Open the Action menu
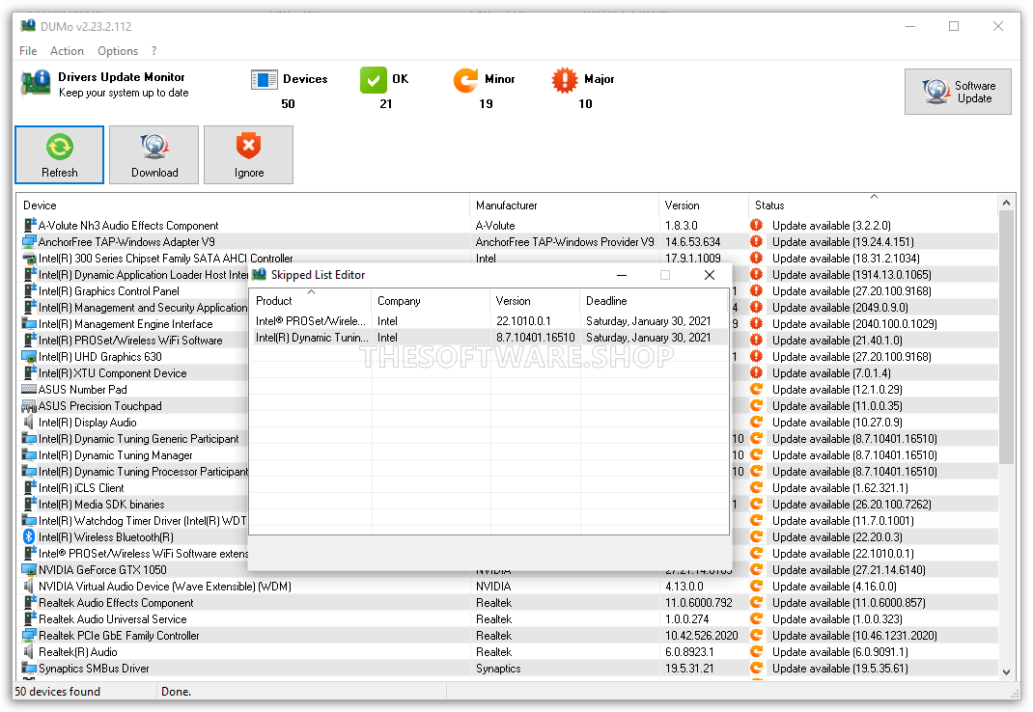Screen dimensions: 1033x712 point(67,51)
